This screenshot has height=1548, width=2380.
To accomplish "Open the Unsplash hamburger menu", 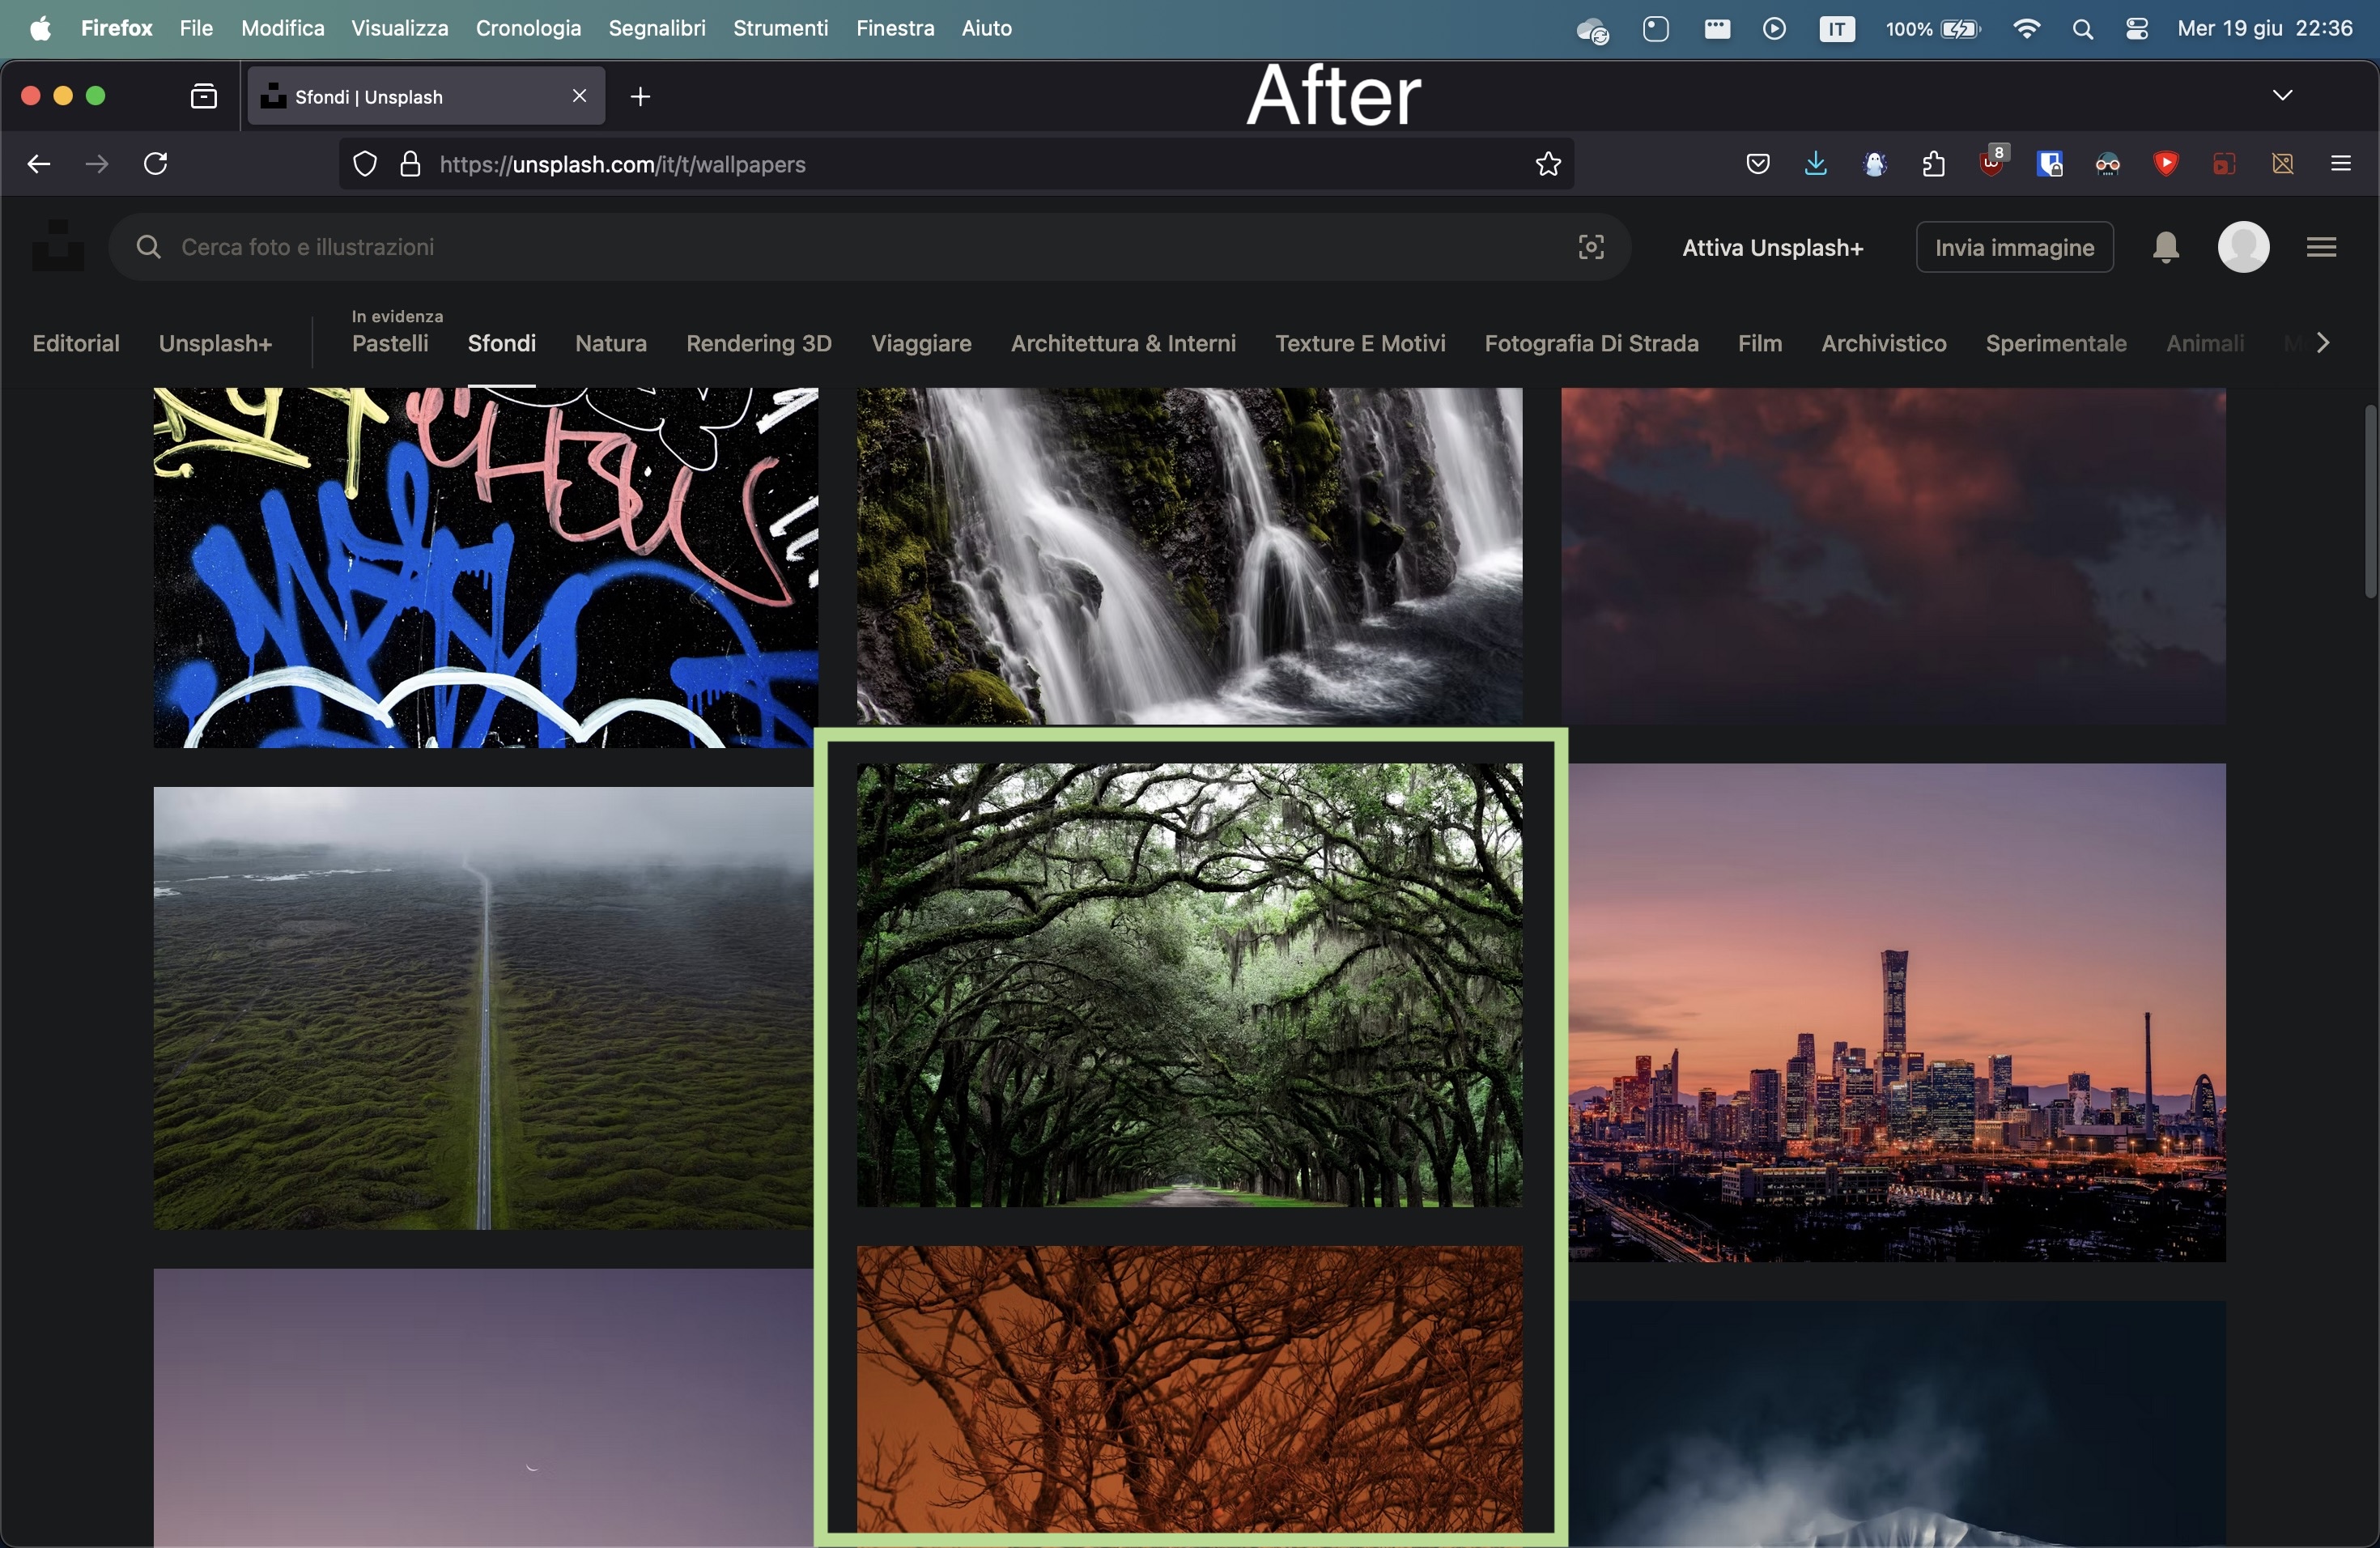I will click(2321, 247).
